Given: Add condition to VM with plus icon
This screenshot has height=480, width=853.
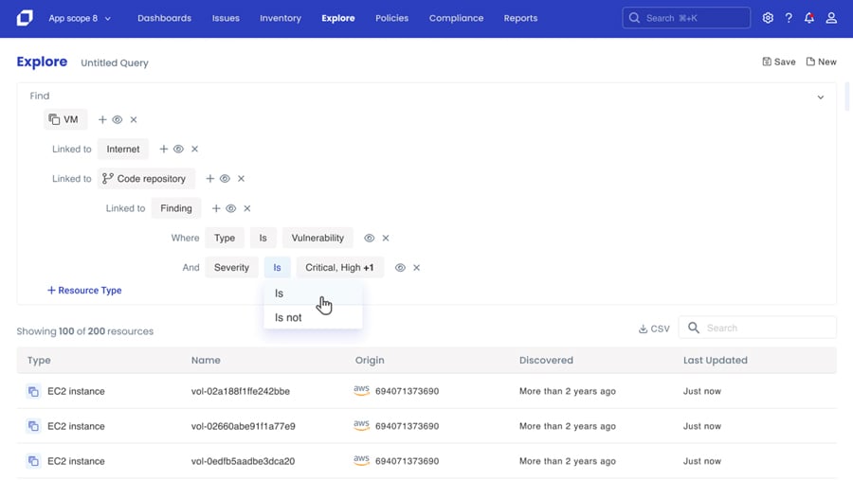Looking at the screenshot, I should tap(102, 119).
